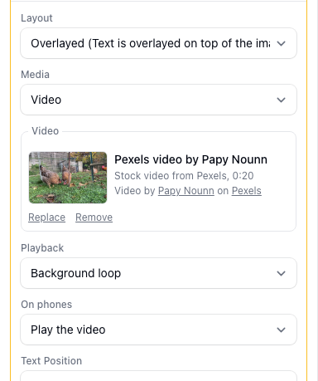The image size is (318, 381).
Task: Open the On phones dropdown set to Play the video
Action: tap(159, 330)
